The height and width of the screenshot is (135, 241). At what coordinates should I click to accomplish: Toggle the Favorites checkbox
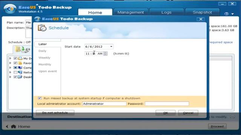coord(15,63)
